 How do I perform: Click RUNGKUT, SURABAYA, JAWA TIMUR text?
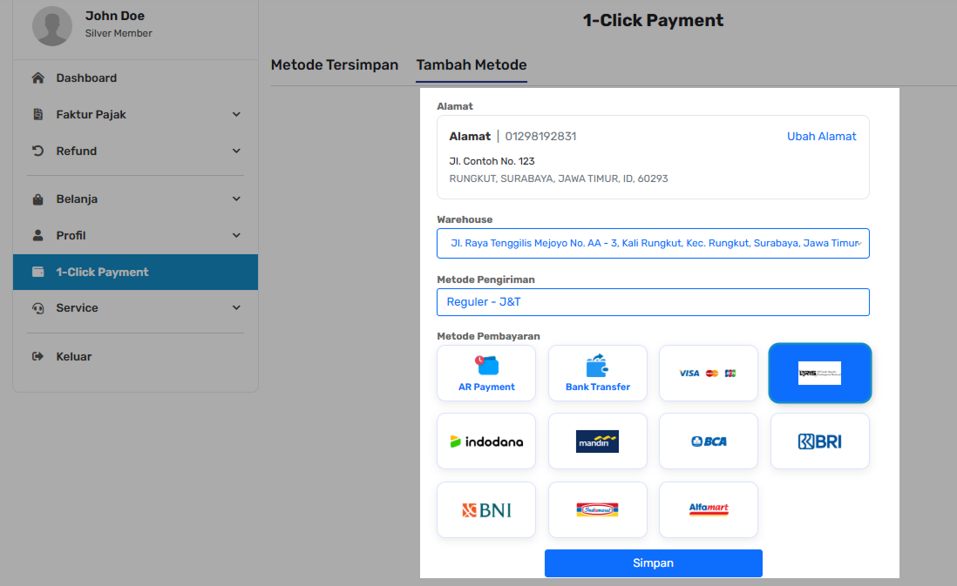(x=559, y=178)
